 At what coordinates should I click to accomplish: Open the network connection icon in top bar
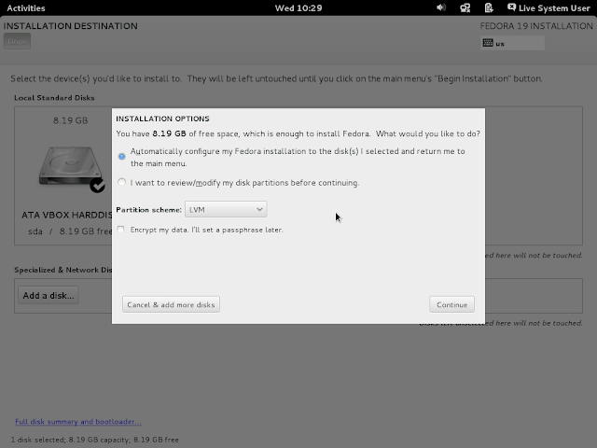click(x=465, y=7)
